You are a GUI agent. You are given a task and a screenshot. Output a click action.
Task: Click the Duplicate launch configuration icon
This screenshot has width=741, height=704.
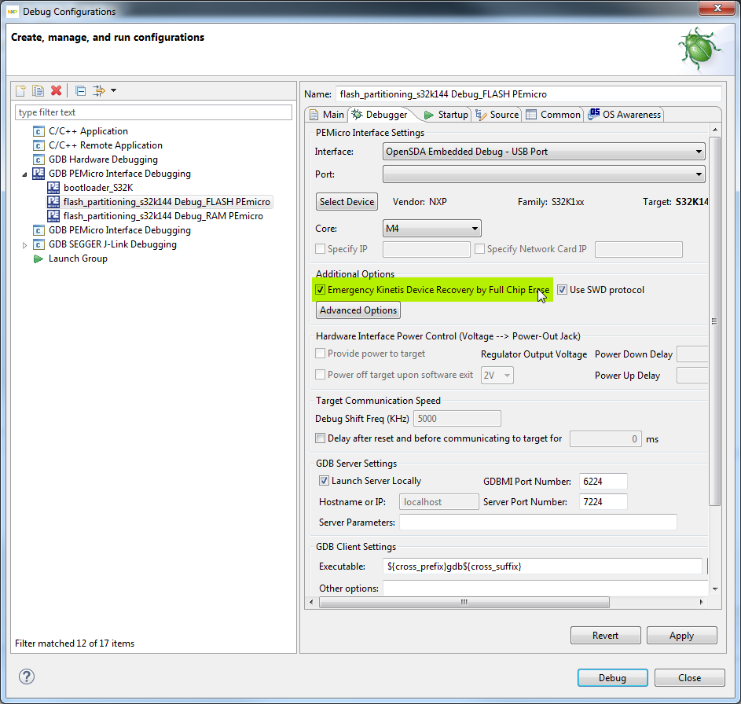click(x=38, y=90)
